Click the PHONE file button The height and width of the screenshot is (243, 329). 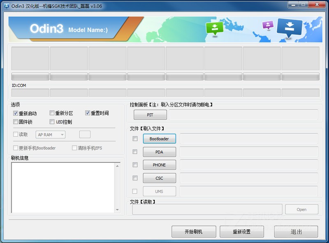coord(160,165)
